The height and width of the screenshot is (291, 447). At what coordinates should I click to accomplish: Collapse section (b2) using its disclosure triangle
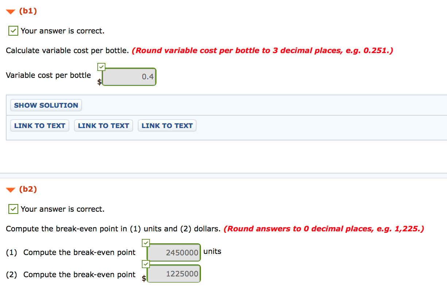tap(10, 189)
